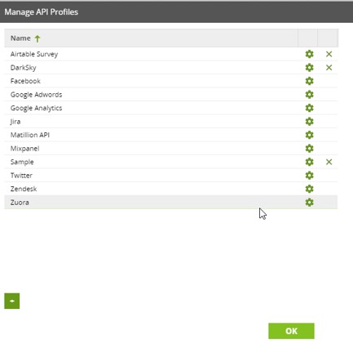
Task: Open Google Analytics profile settings gear
Action: click(x=309, y=108)
